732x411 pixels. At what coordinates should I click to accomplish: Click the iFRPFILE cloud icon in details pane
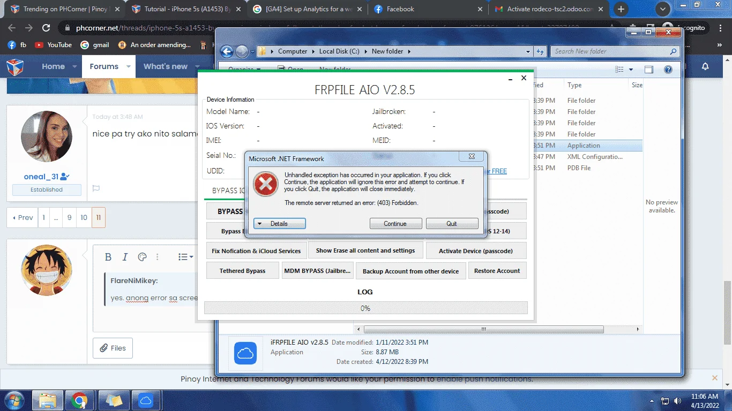click(245, 353)
